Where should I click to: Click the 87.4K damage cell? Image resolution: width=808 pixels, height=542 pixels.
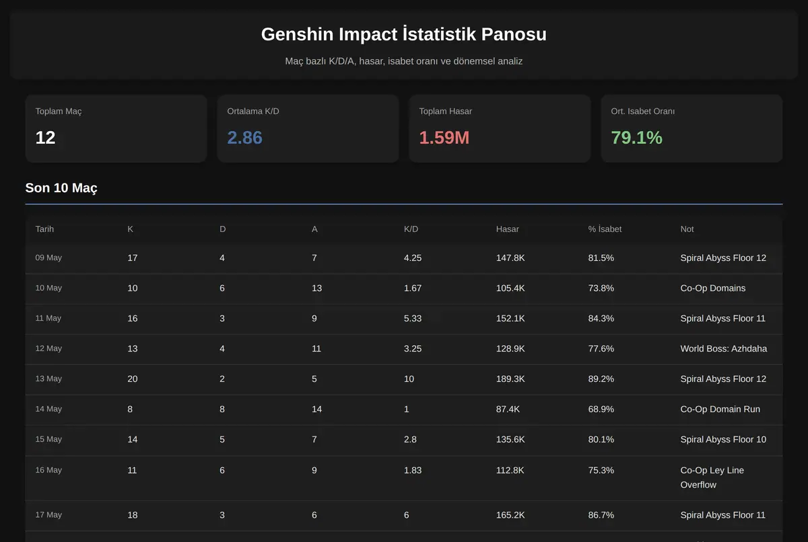coord(508,409)
